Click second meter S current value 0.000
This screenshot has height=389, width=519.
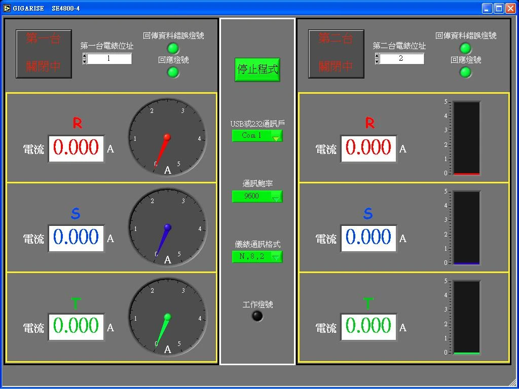pos(368,238)
